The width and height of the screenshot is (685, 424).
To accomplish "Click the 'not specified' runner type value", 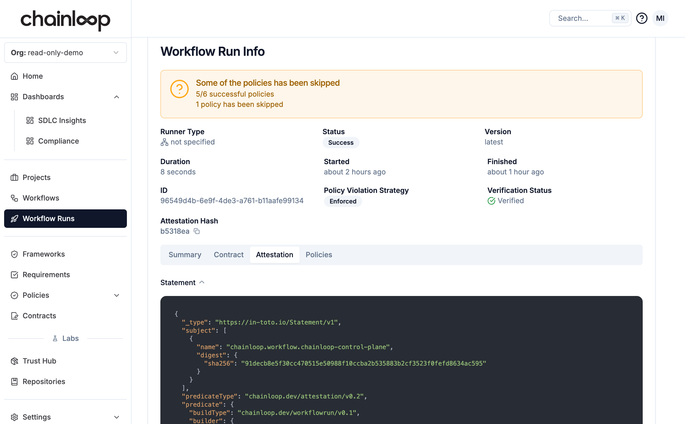I will click(x=193, y=142).
